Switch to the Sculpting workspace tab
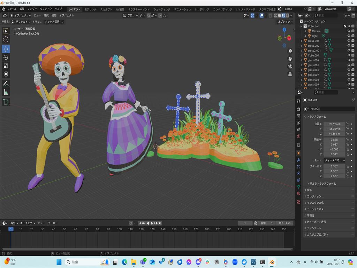Image resolution: width=357 pixels, height=268 pixels. (x=106, y=9)
